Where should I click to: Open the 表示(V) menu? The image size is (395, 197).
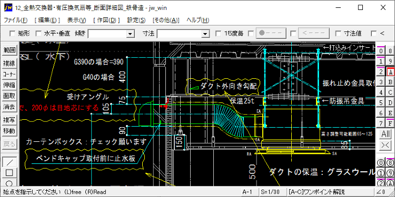pos(76,20)
